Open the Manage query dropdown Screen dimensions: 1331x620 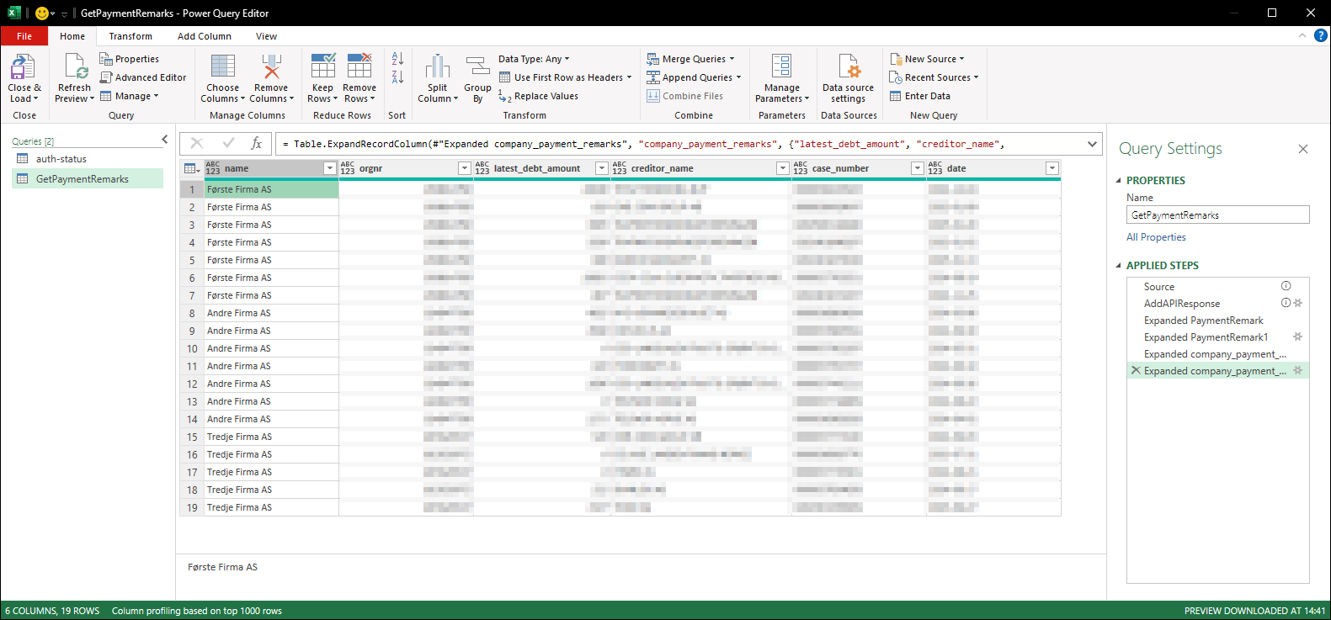pyautogui.click(x=130, y=96)
